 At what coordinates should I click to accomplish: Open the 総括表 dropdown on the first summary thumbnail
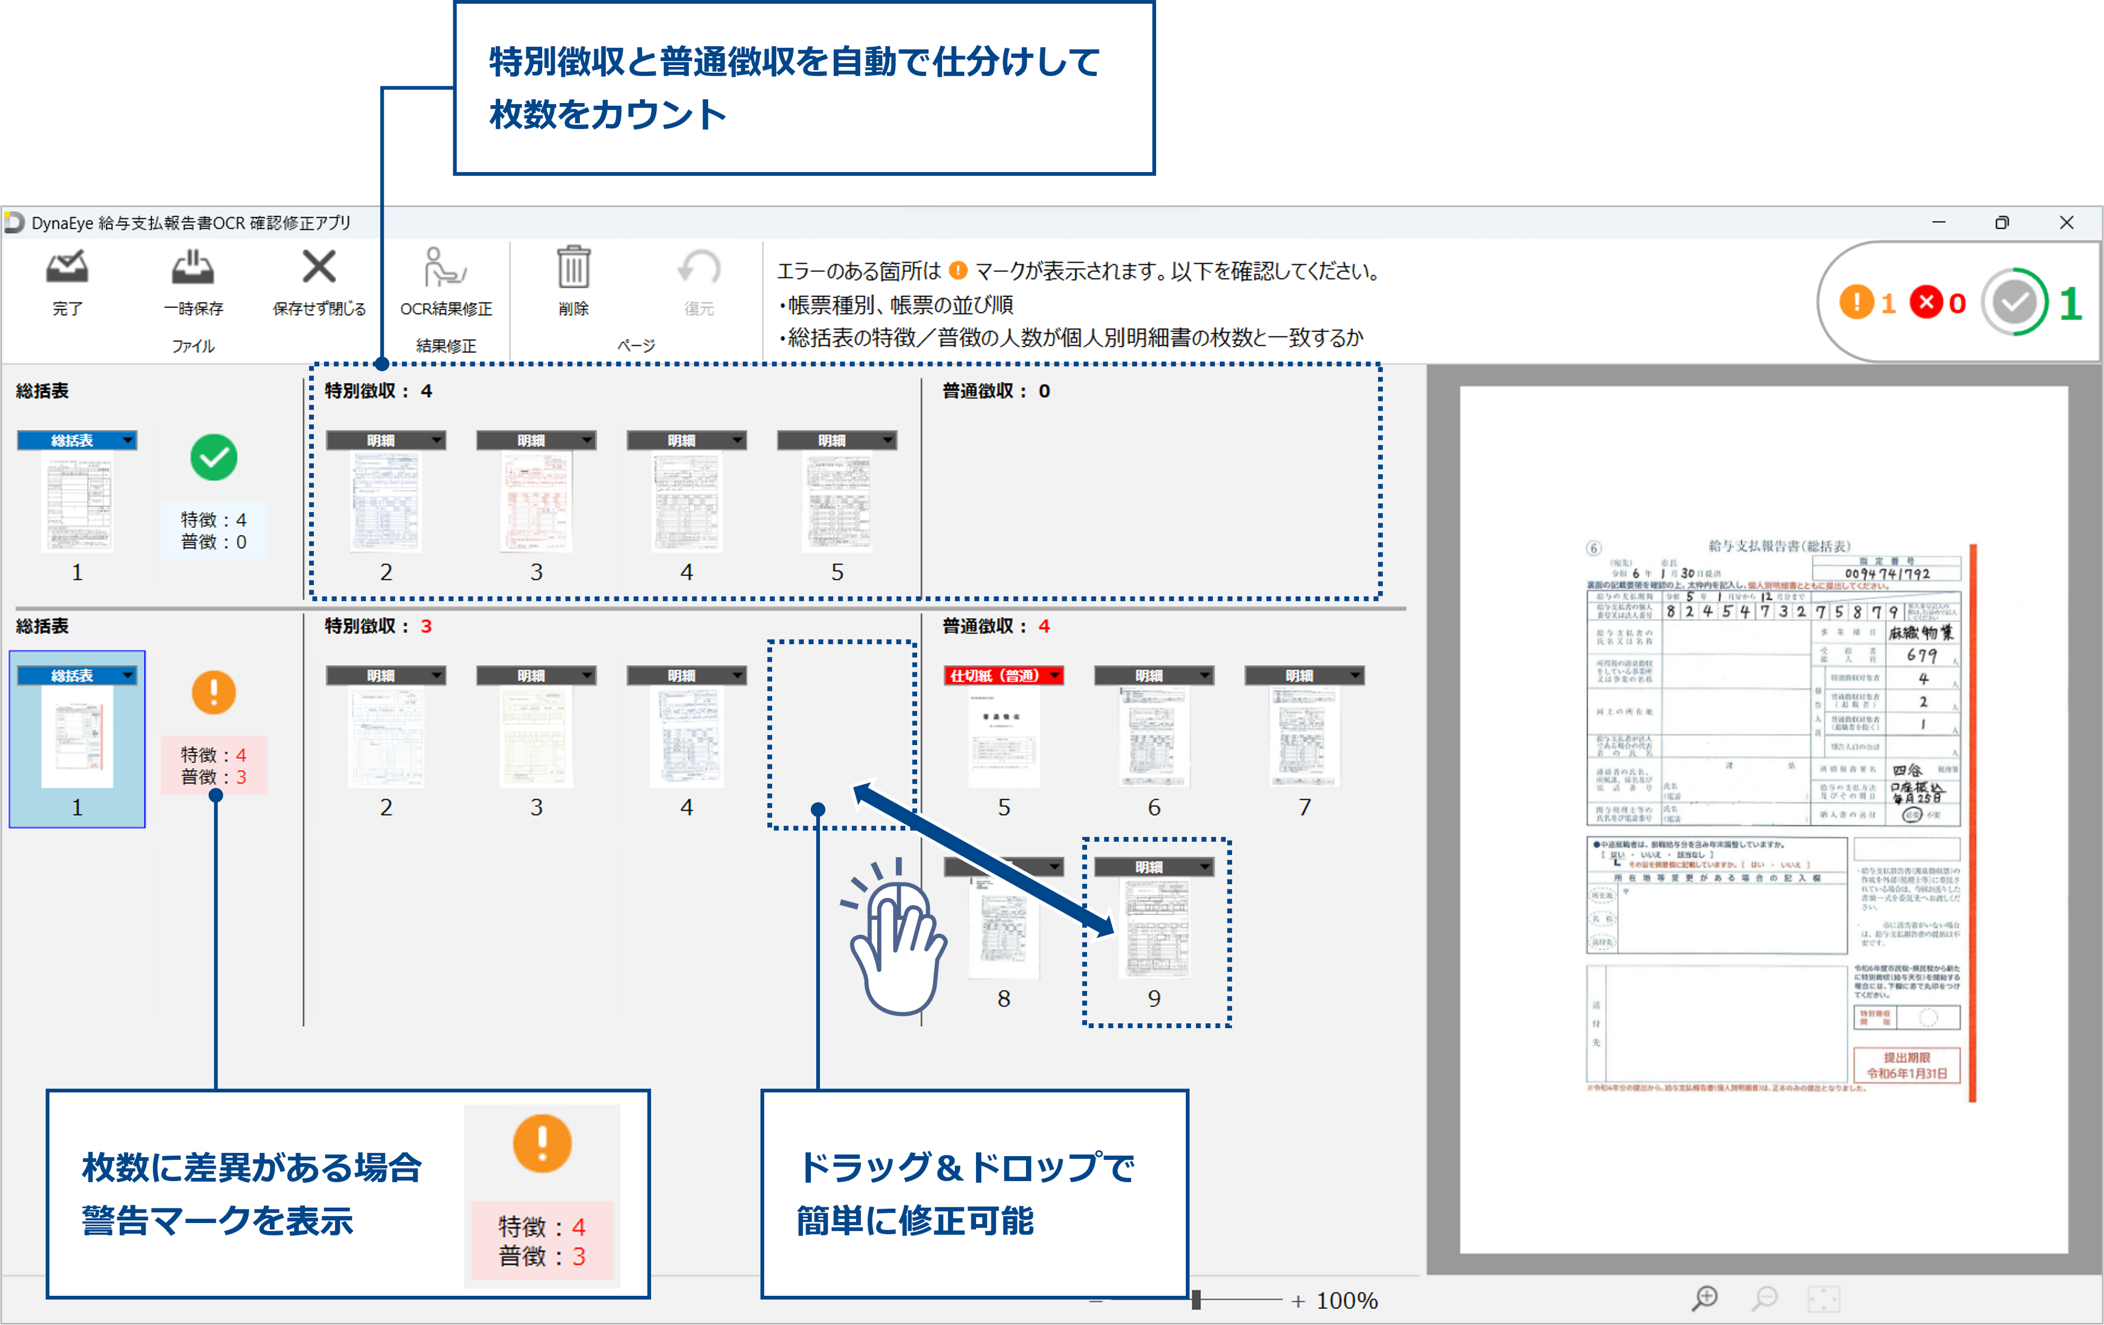[x=127, y=440]
